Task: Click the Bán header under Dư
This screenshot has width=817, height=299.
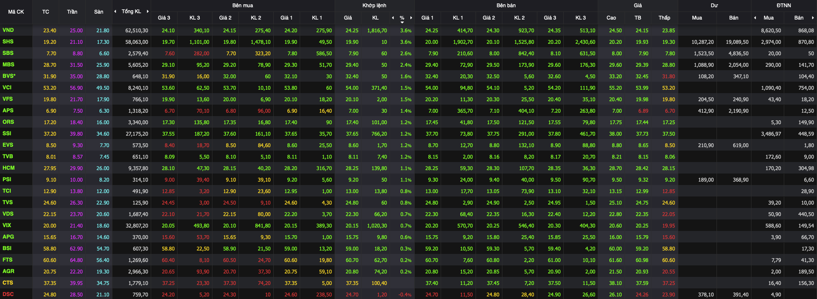Action: tap(734, 18)
